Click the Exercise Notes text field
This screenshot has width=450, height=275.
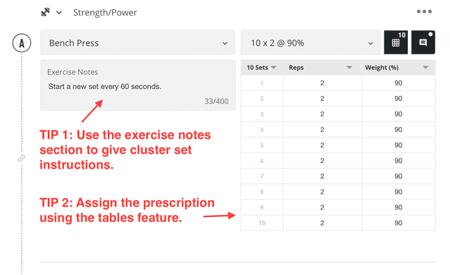[x=138, y=85]
